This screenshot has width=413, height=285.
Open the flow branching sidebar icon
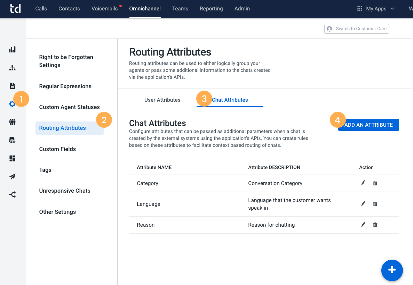click(x=13, y=194)
